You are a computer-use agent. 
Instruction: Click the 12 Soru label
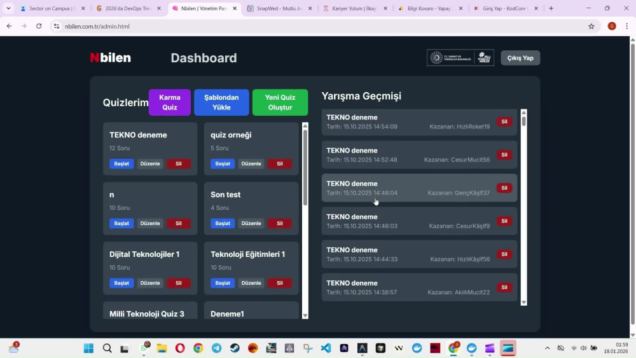[120, 148]
